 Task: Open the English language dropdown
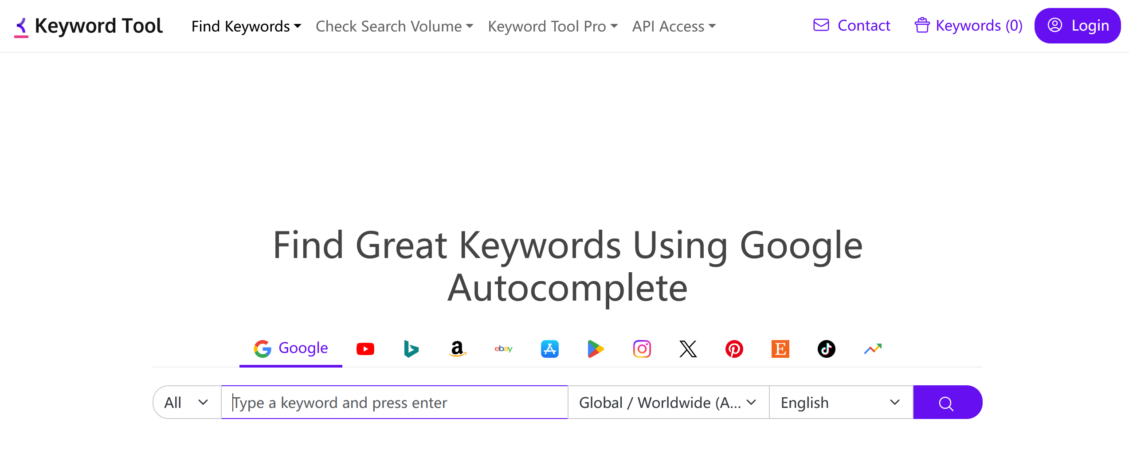[x=841, y=402]
